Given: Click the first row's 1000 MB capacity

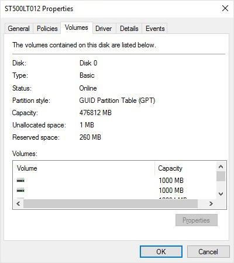Looking at the screenshot, I should click(171, 181).
